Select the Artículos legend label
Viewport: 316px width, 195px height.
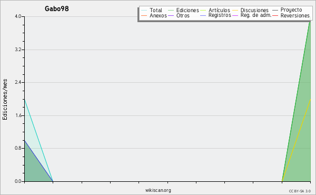pyautogui.click(x=219, y=10)
